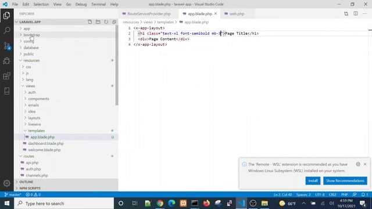Open the Remote Explorer view icon

click(6, 91)
